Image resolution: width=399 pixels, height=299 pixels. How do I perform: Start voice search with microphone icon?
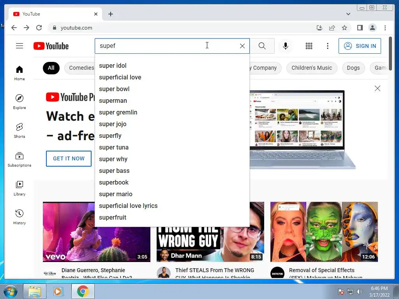pos(286,46)
